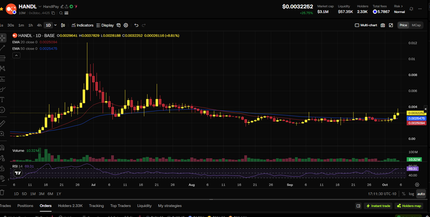Click the undo arrow in chart toolbar
Screen dimensions: 430x217
136,25
